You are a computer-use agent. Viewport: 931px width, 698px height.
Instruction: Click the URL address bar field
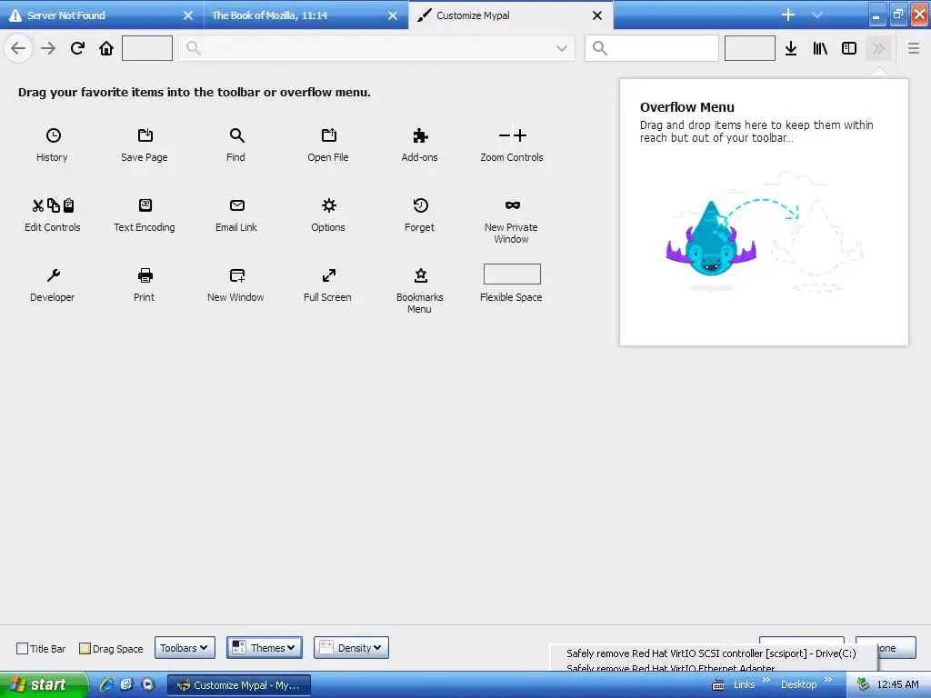pos(377,48)
